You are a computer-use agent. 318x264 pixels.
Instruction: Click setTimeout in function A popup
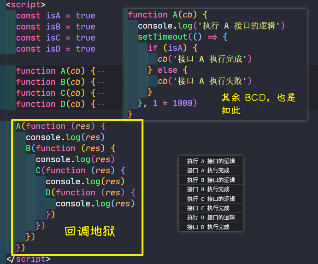tap(163, 37)
